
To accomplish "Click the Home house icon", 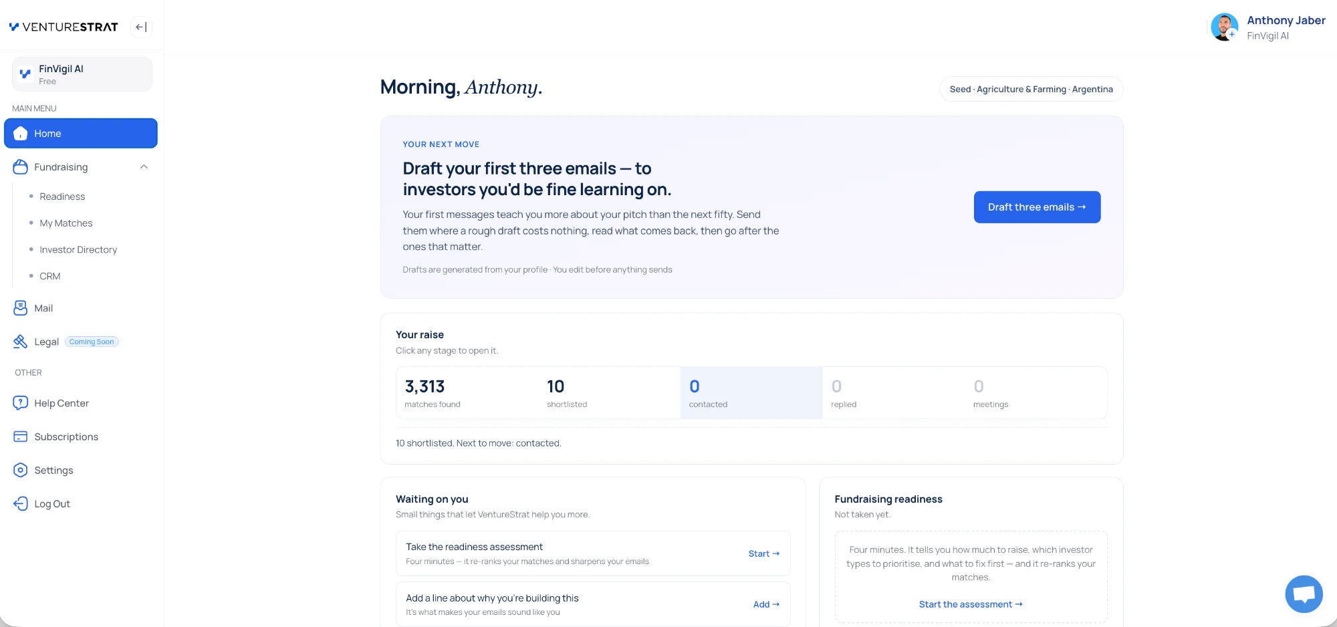I will (21, 134).
